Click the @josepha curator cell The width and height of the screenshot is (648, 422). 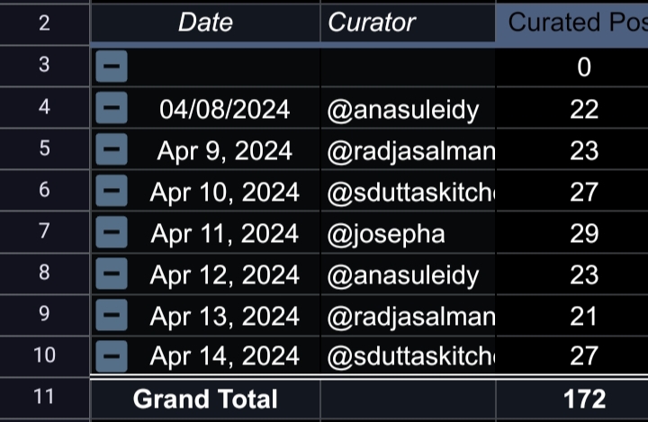(x=408, y=233)
